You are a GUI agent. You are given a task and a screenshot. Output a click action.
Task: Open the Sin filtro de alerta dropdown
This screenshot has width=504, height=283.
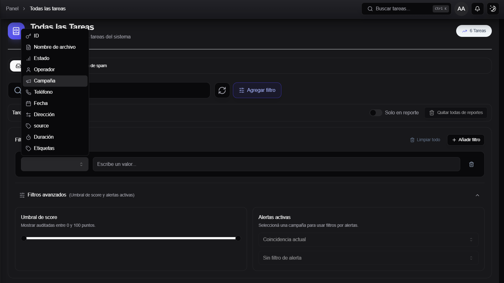click(368, 258)
